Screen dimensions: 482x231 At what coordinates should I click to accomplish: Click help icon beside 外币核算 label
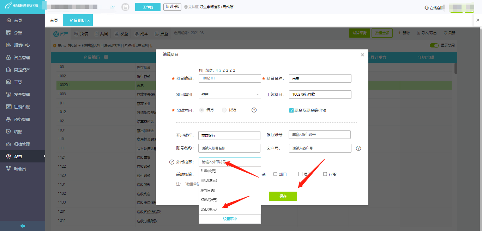[x=172, y=162]
